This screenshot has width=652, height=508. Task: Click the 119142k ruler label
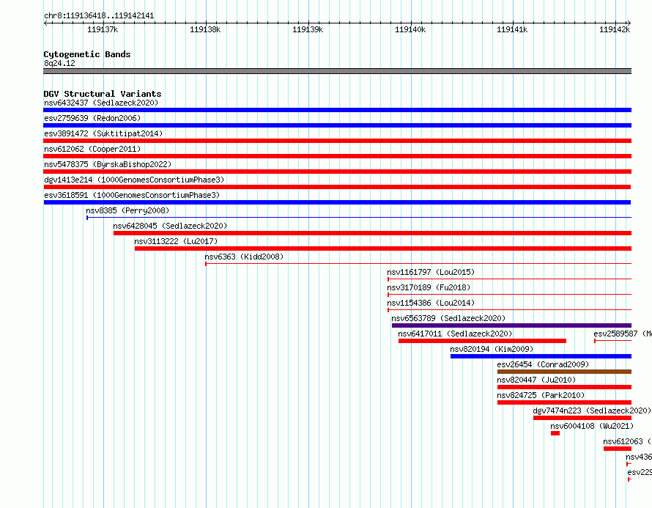coord(615,29)
